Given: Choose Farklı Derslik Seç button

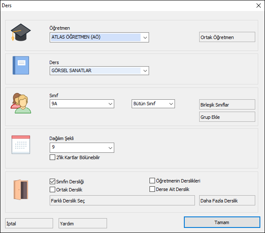Looking at the screenshot, I should click(x=122, y=200).
